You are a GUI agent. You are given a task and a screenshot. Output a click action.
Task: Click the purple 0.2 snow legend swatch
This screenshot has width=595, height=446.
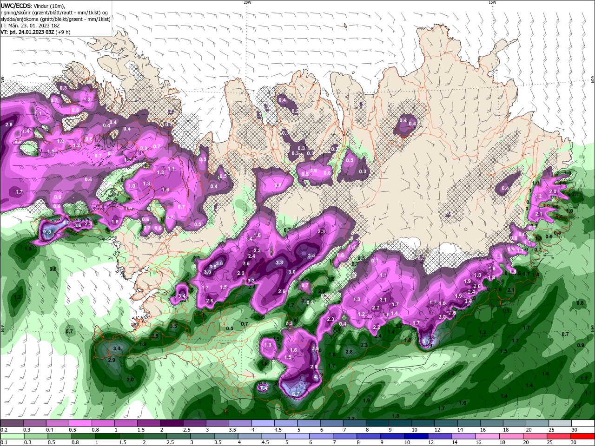click(x=12, y=423)
